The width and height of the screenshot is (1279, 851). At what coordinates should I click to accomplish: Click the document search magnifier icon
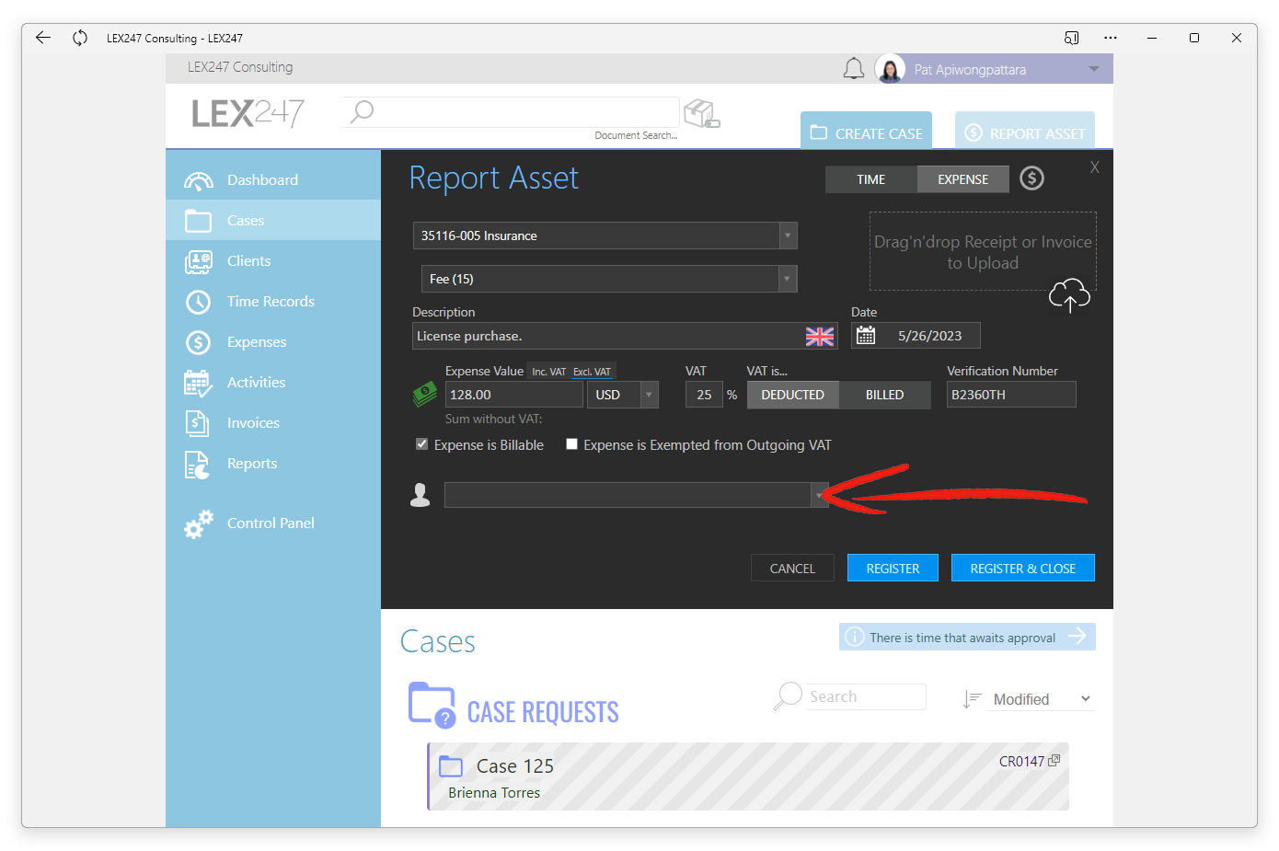coord(362,111)
